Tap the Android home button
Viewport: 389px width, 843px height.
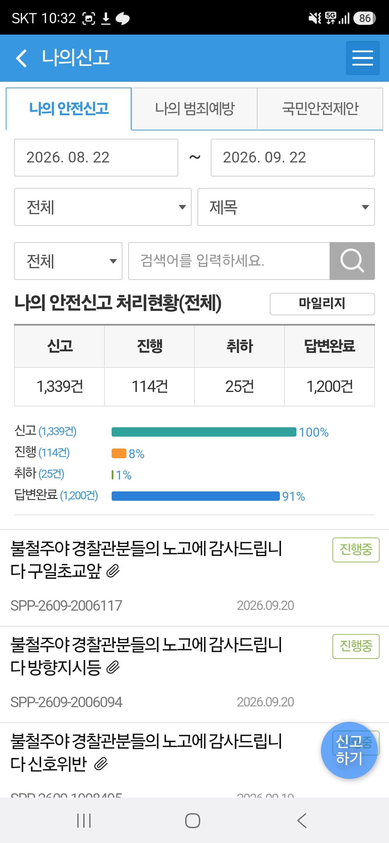[x=193, y=821]
